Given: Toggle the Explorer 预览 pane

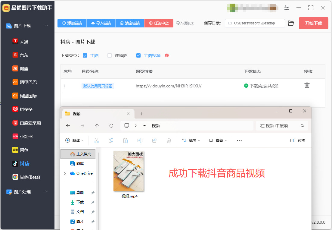Looking at the screenshot, I should pos(298,140).
